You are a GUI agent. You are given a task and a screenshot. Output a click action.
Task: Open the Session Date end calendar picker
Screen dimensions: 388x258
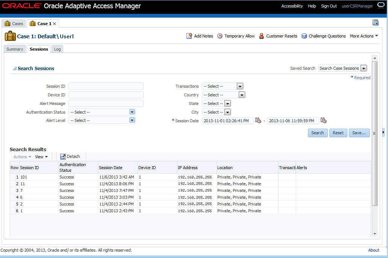323,120
